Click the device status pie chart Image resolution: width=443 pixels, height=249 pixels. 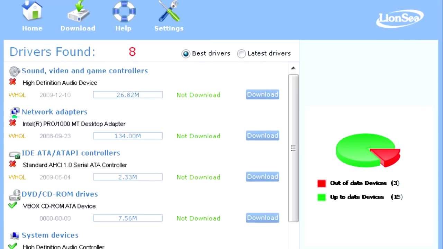[368, 150]
